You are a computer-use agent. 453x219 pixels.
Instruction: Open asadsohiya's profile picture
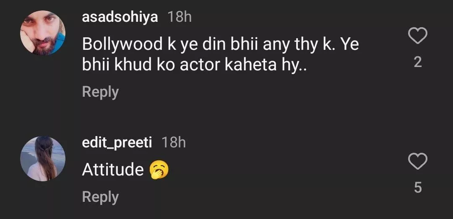tap(43, 33)
